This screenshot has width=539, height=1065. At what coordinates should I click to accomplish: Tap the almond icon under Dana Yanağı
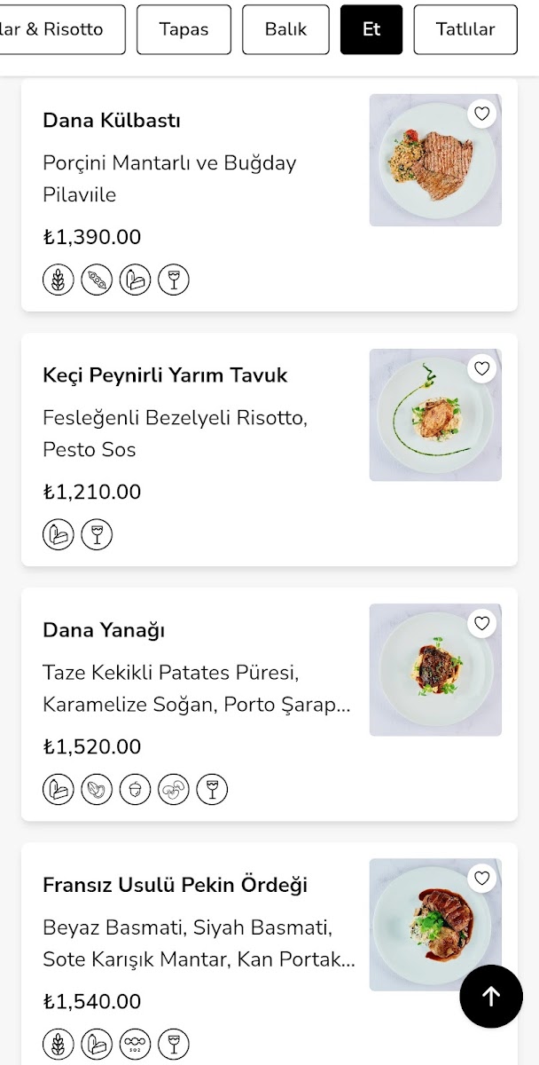point(97,790)
